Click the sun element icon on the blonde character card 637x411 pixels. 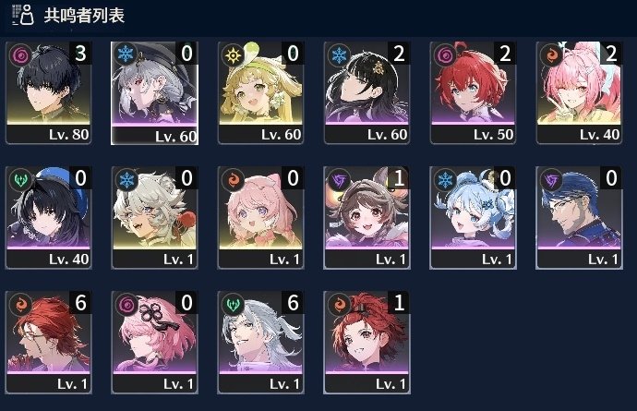click(233, 54)
